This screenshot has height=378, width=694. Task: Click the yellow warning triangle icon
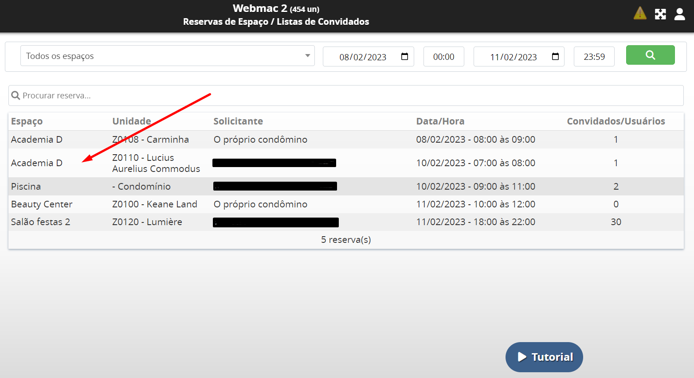pos(640,13)
